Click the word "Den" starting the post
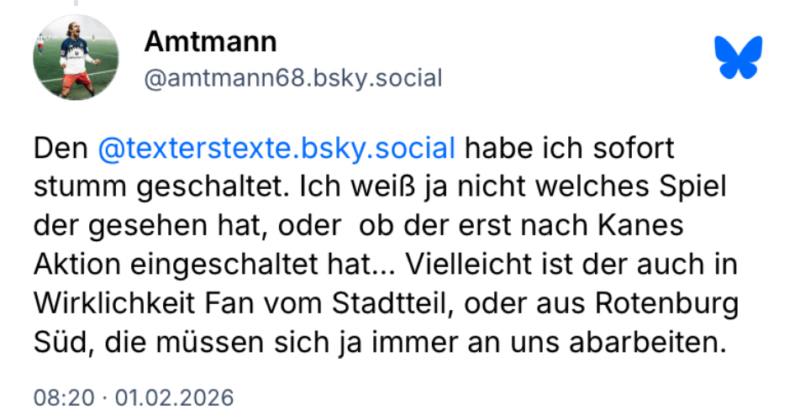Viewport: 800px width, 420px height. click(61, 151)
